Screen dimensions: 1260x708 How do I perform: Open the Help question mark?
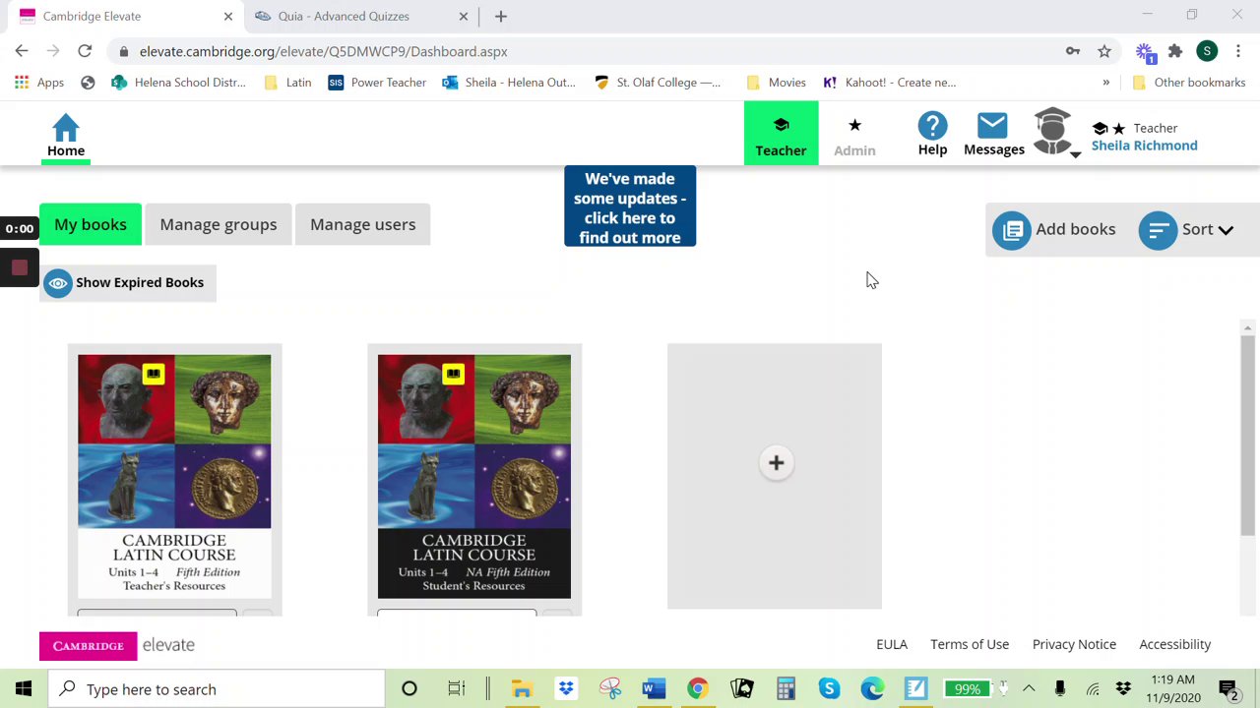pos(932,134)
